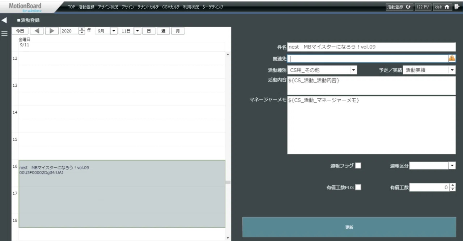
Task: Adjust the year stepper next to 2020
Action: tap(82, 31)
